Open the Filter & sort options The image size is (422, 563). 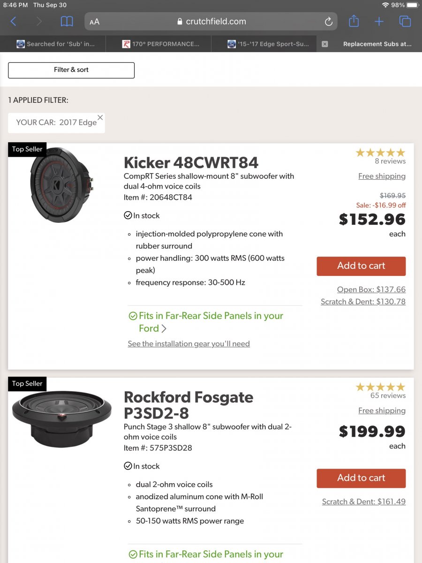71,70
